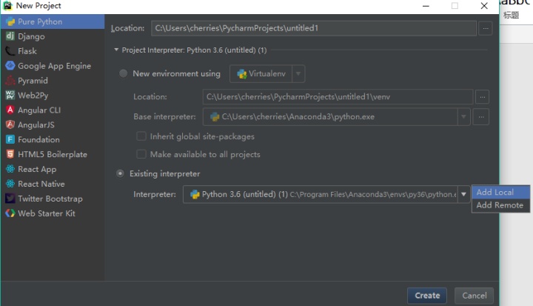The height and width of the screenshot is (306, 533).
Task: Choose the Foundation icon
Action: pos(10,139)
